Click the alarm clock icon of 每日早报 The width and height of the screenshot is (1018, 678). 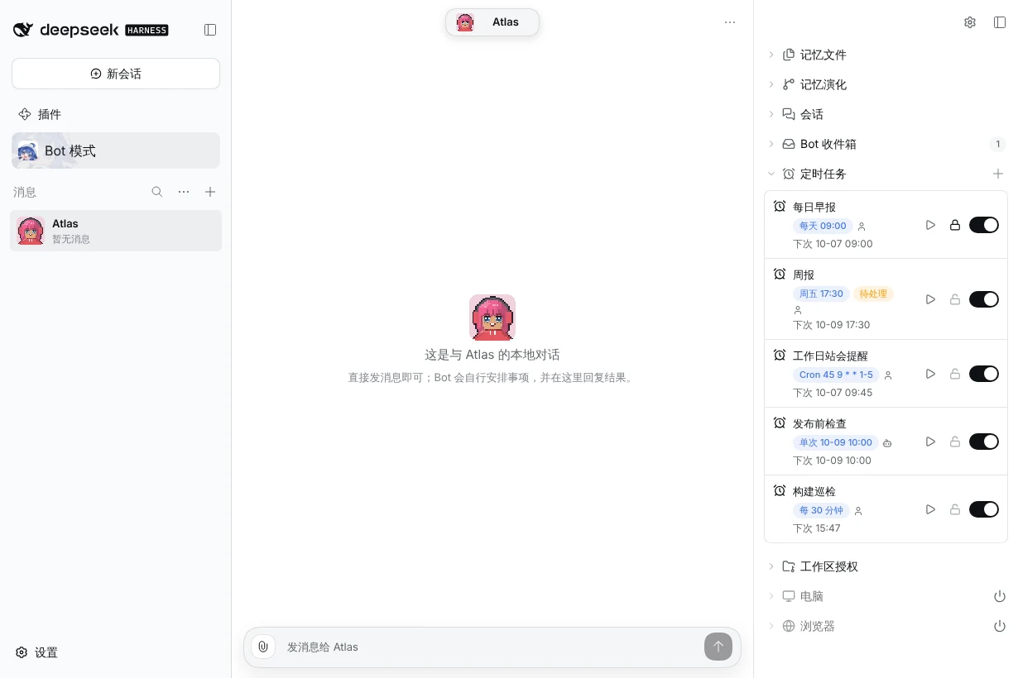[780, 206]
